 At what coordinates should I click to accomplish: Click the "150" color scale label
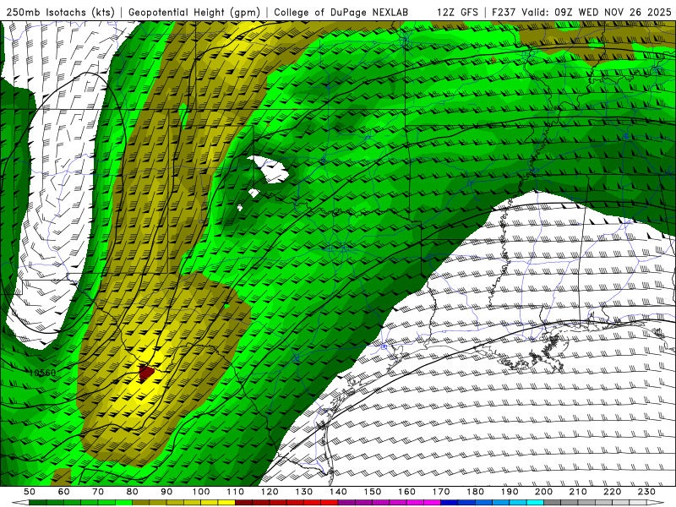click(373, 492)
